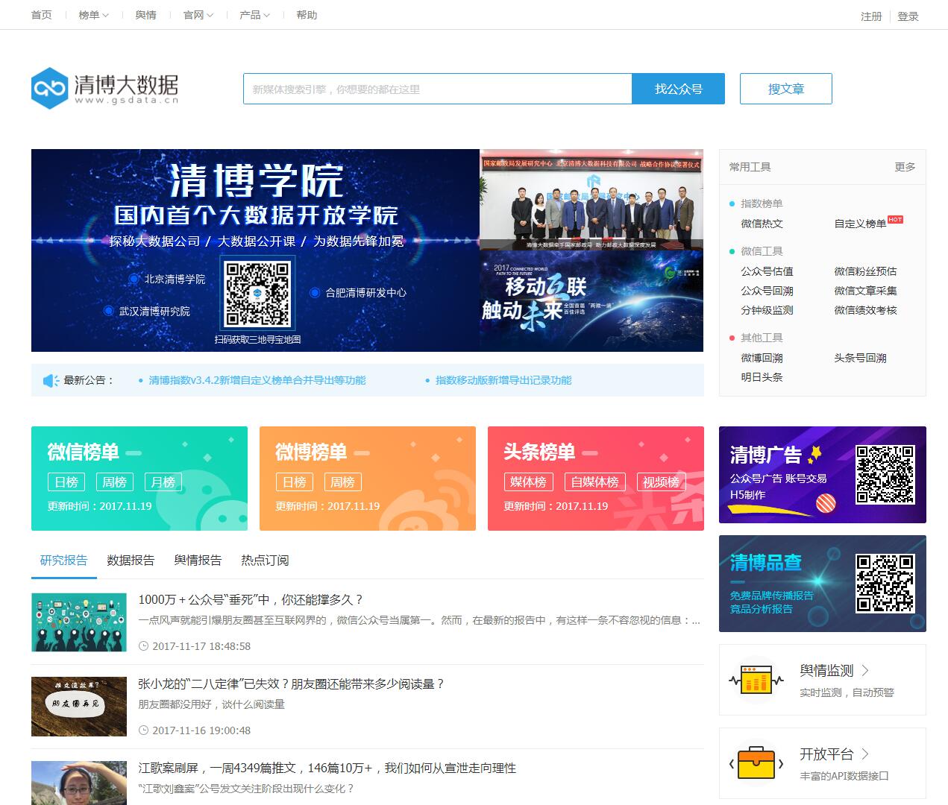Click the 朋友圈再见 article thumbnail
Viewport: 948px width, 805px height.
pyautogui.click(x=79, y=707)
